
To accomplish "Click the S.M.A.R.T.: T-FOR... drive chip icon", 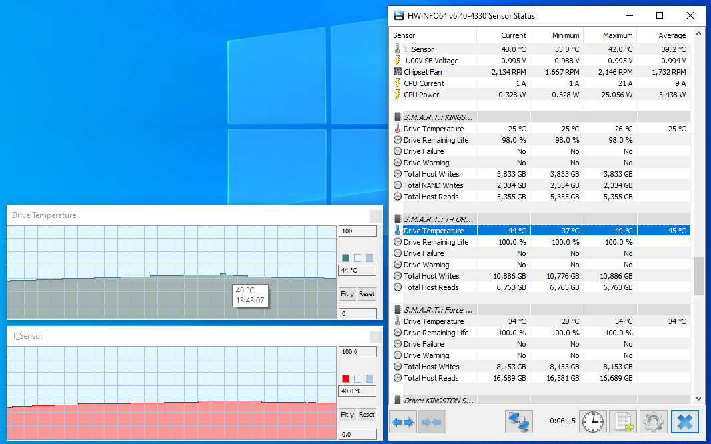I will pyautogui.click(x=398, y=219).
